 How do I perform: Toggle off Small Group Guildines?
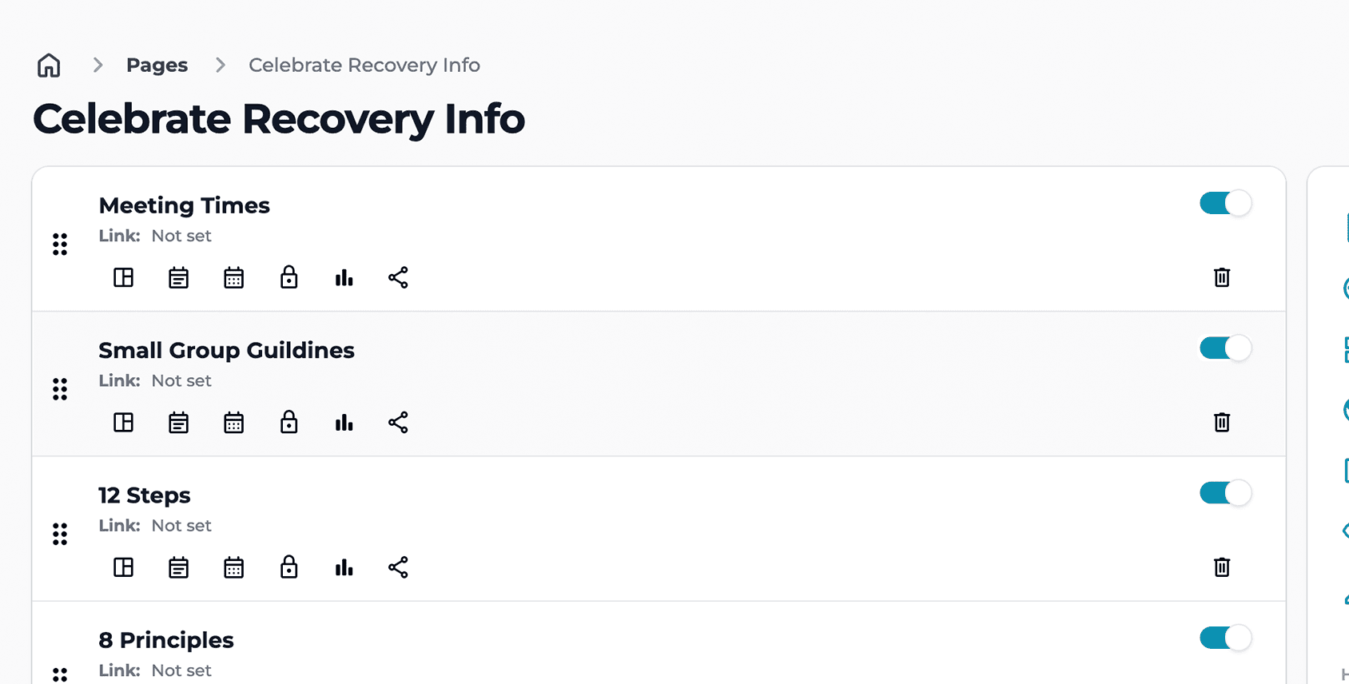pos(1224,348)
